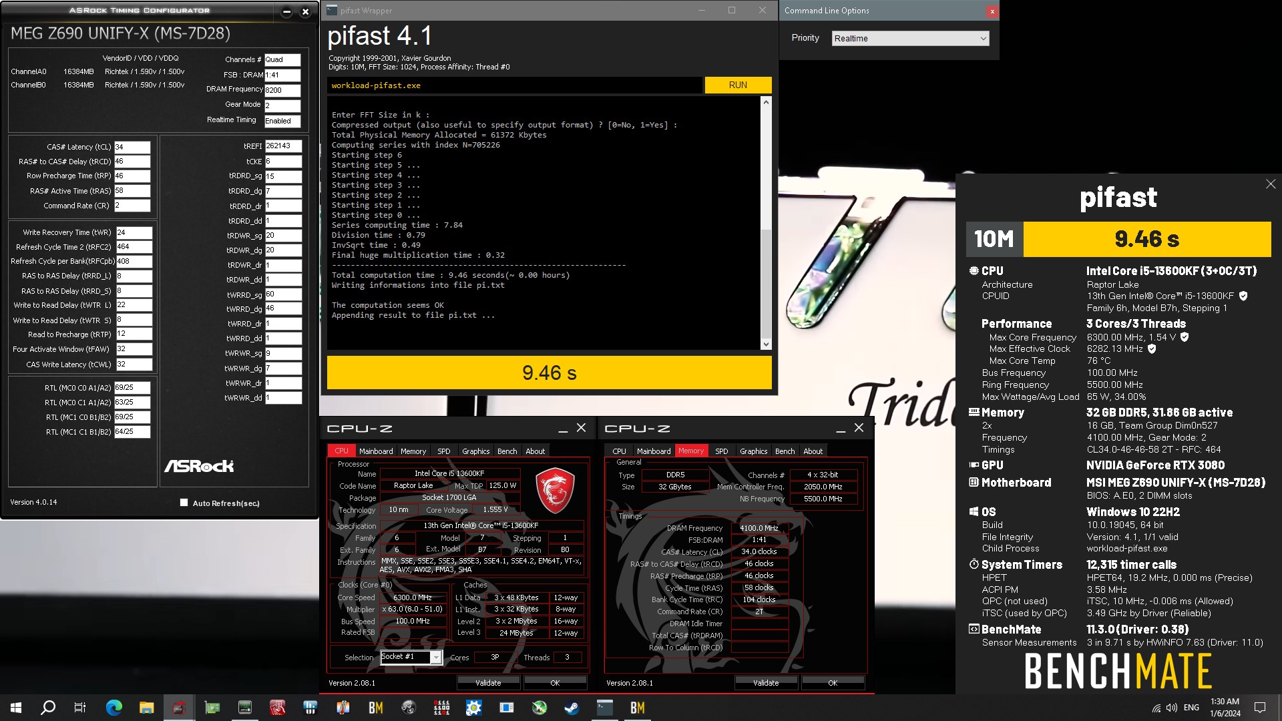Open the memory chip monitor taskbar icon
The height and width of the screenshot is (721, 1282).
245,708
